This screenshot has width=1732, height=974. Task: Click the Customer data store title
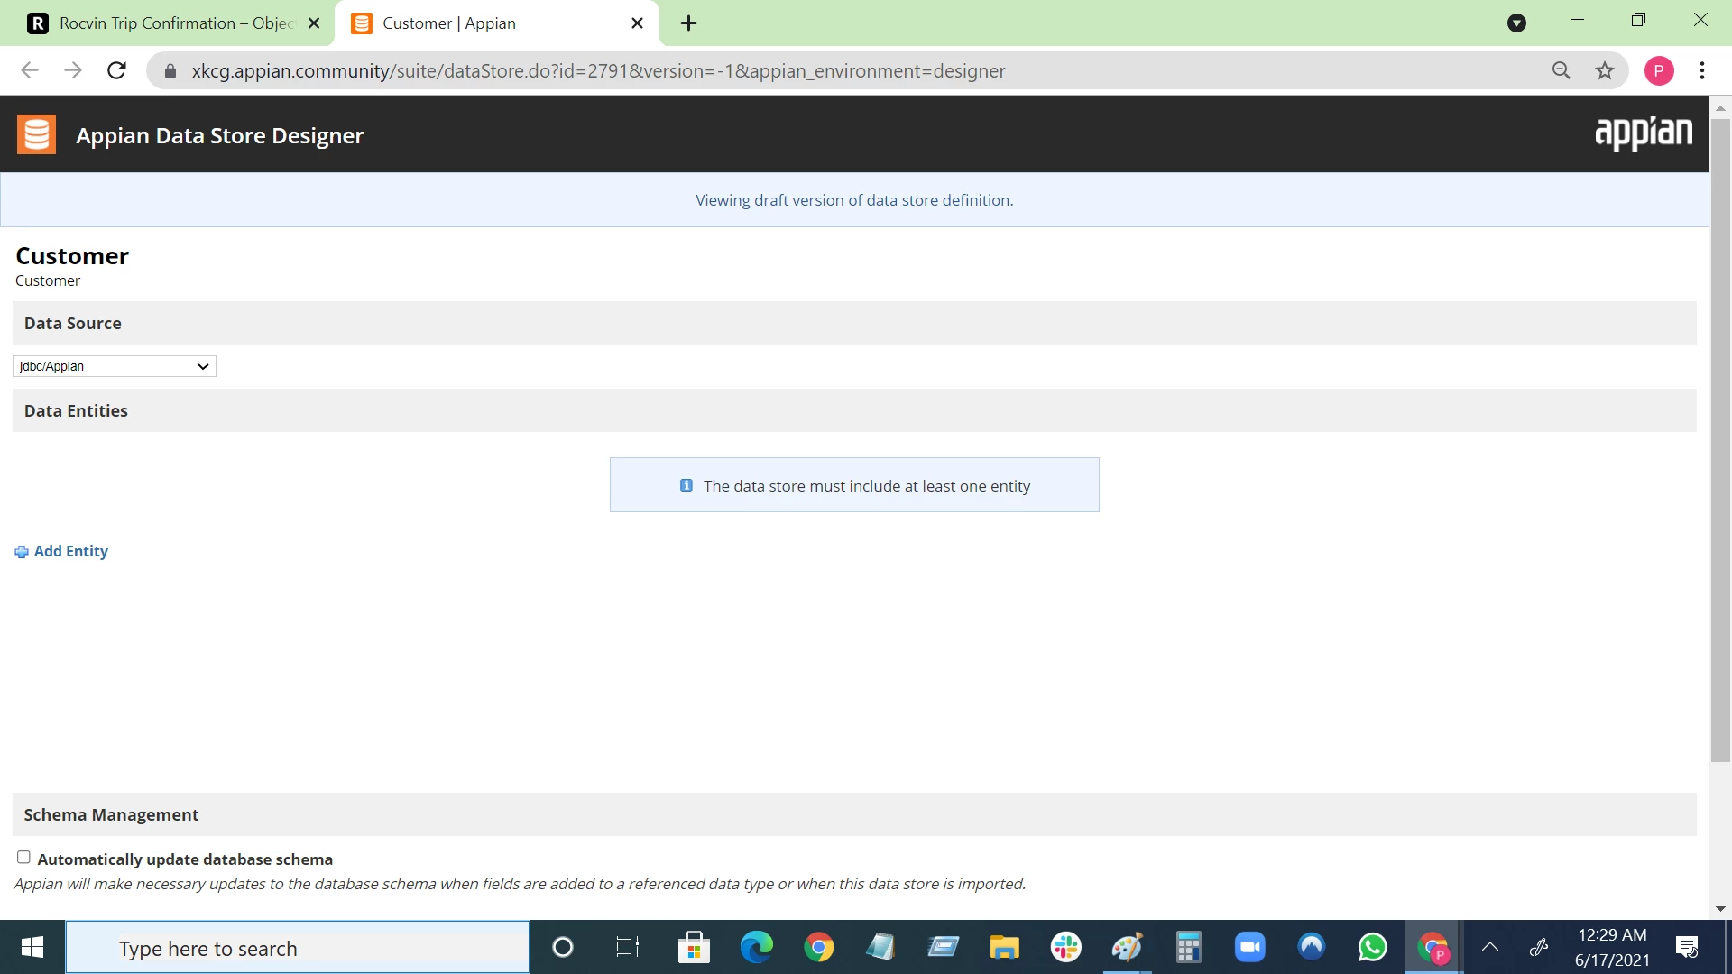[x=72, y=256]
